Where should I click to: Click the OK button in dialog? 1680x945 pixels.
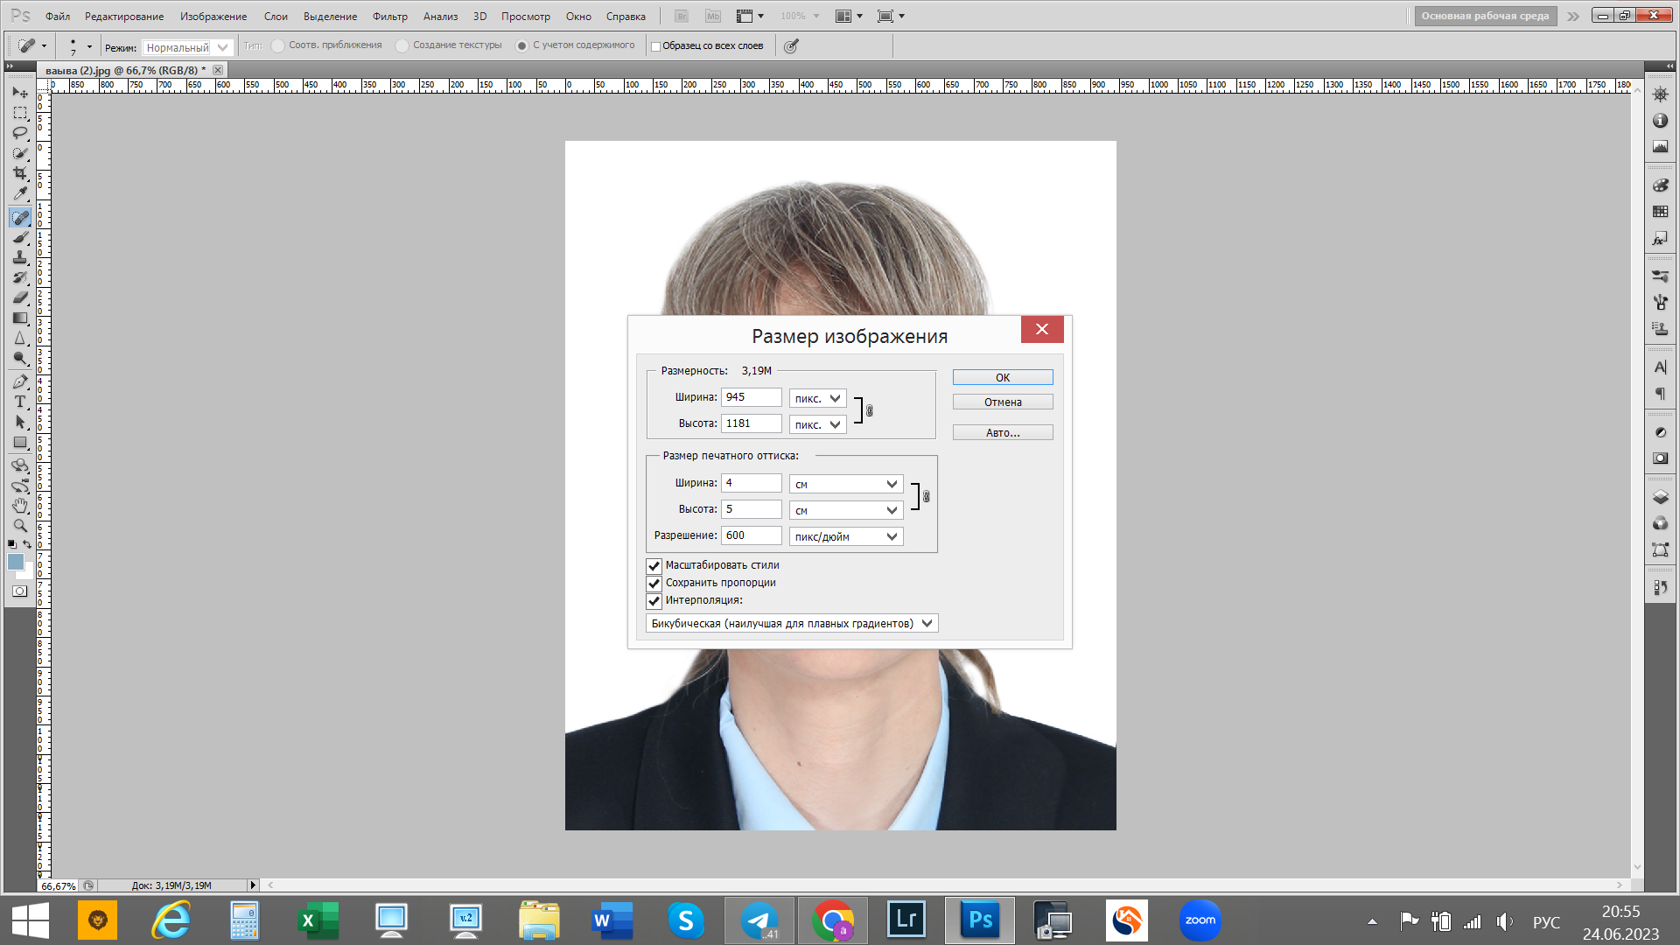tap(1002, 377)
